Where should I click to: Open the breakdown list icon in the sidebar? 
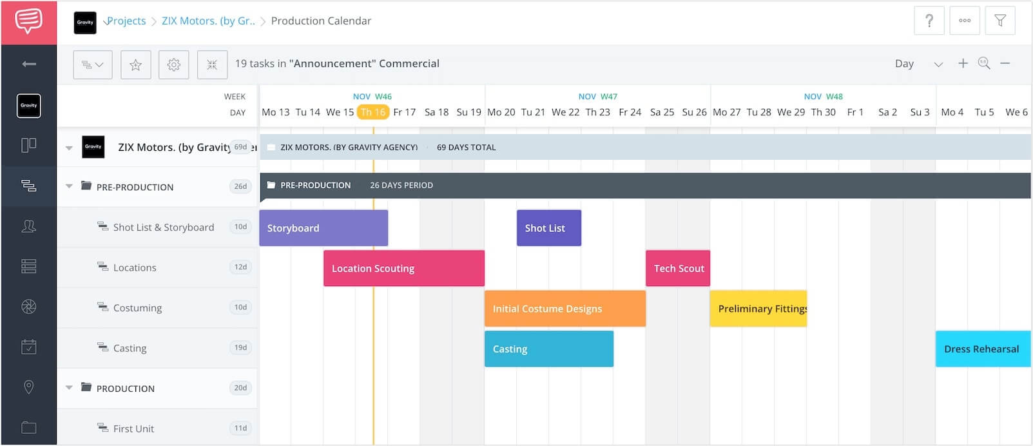click(29, 266)
